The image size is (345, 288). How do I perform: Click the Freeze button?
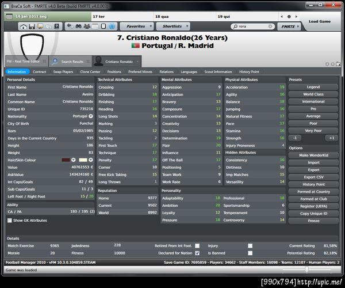click(x=313, y=221)
